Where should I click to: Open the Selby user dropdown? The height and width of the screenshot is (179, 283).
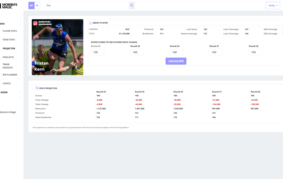tap(273, 6)
